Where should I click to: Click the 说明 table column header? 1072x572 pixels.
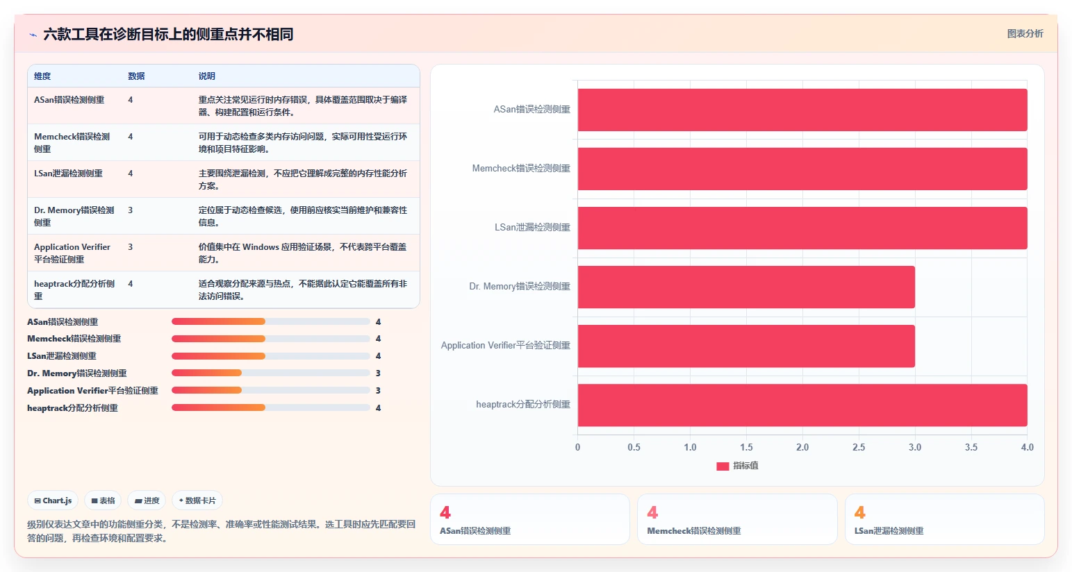pos(207,76)
